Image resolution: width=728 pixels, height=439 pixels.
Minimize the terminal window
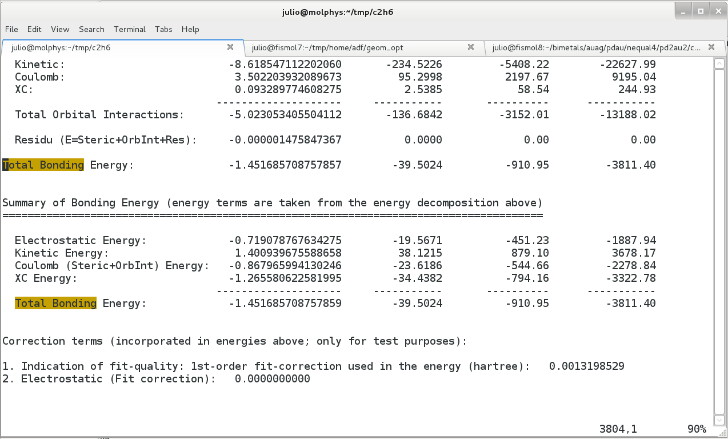pyautogui.click(x=683, y=11)
